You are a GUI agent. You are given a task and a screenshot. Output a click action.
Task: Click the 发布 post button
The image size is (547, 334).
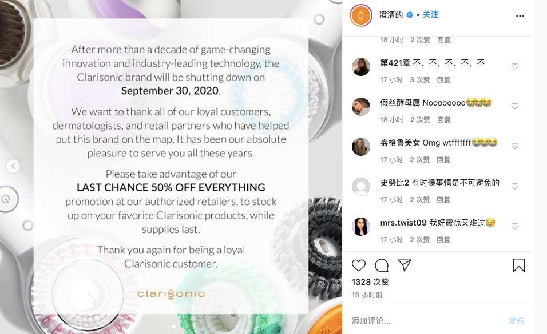[516, 321]
